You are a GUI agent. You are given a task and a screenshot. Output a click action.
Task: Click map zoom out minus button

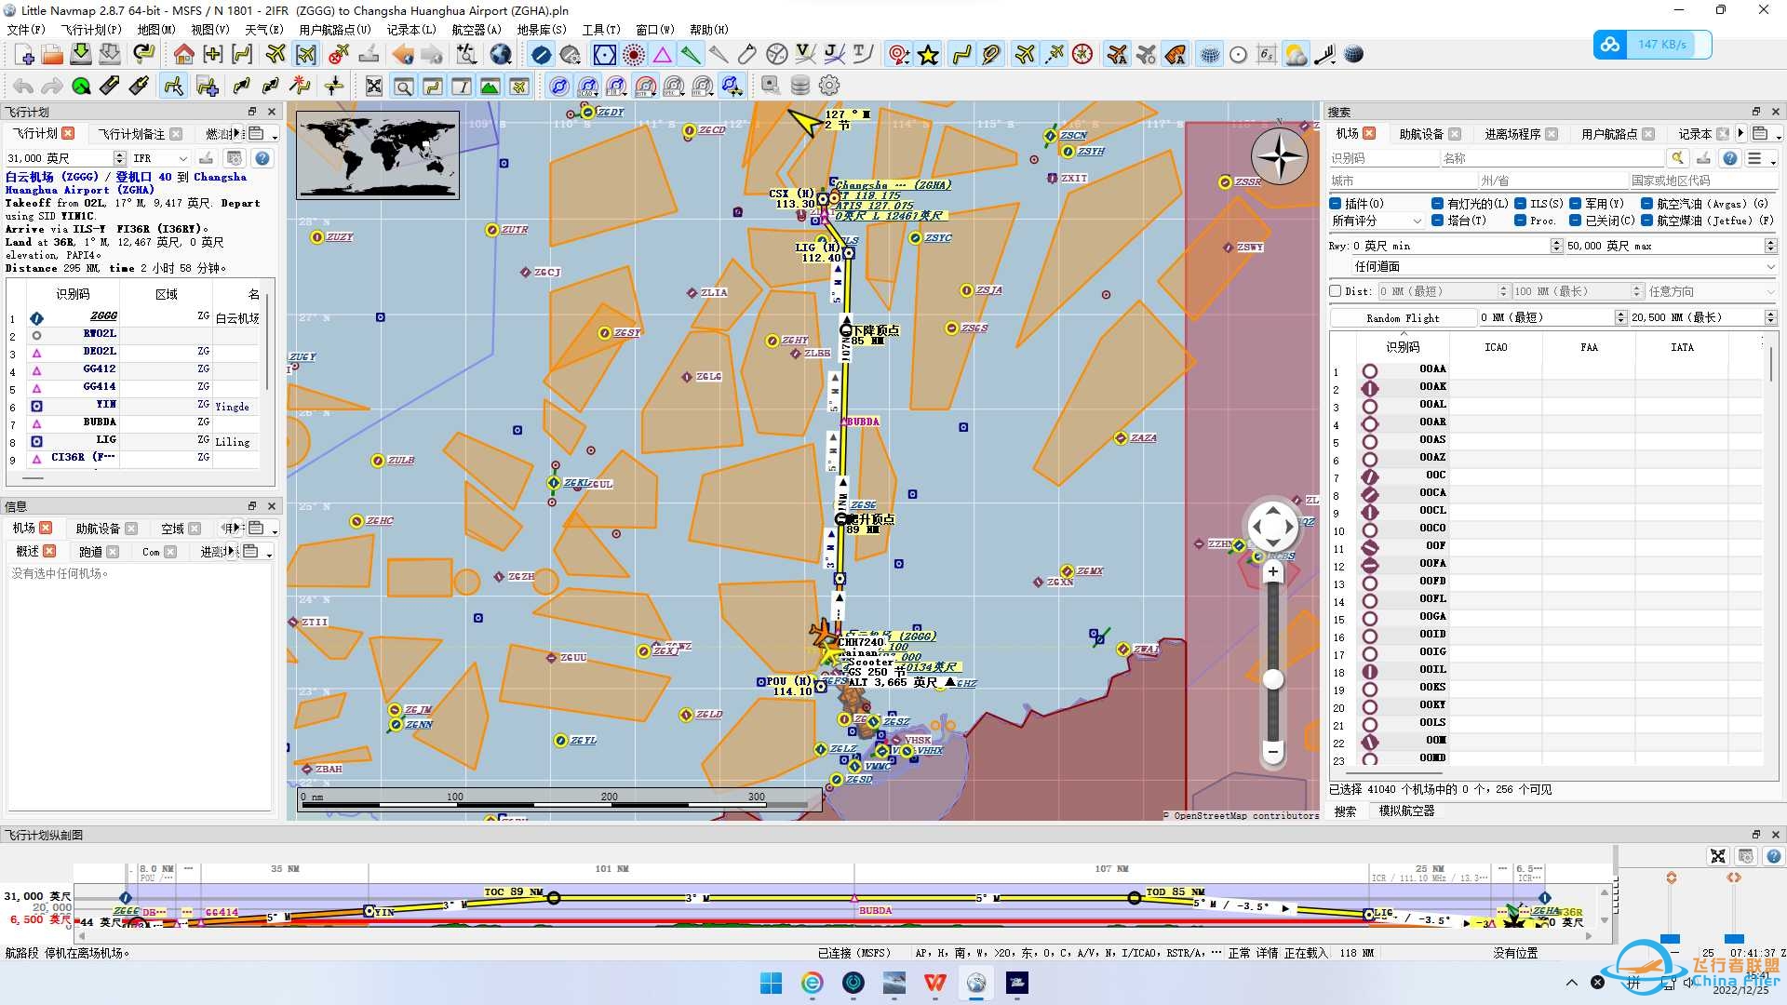(1272, 750)
